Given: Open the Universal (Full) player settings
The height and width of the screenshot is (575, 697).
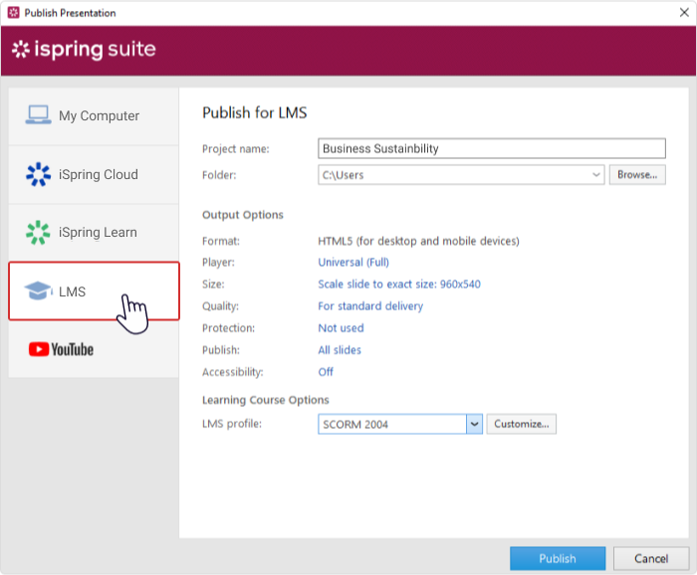Looking at the screenshot, I should 353,263.
